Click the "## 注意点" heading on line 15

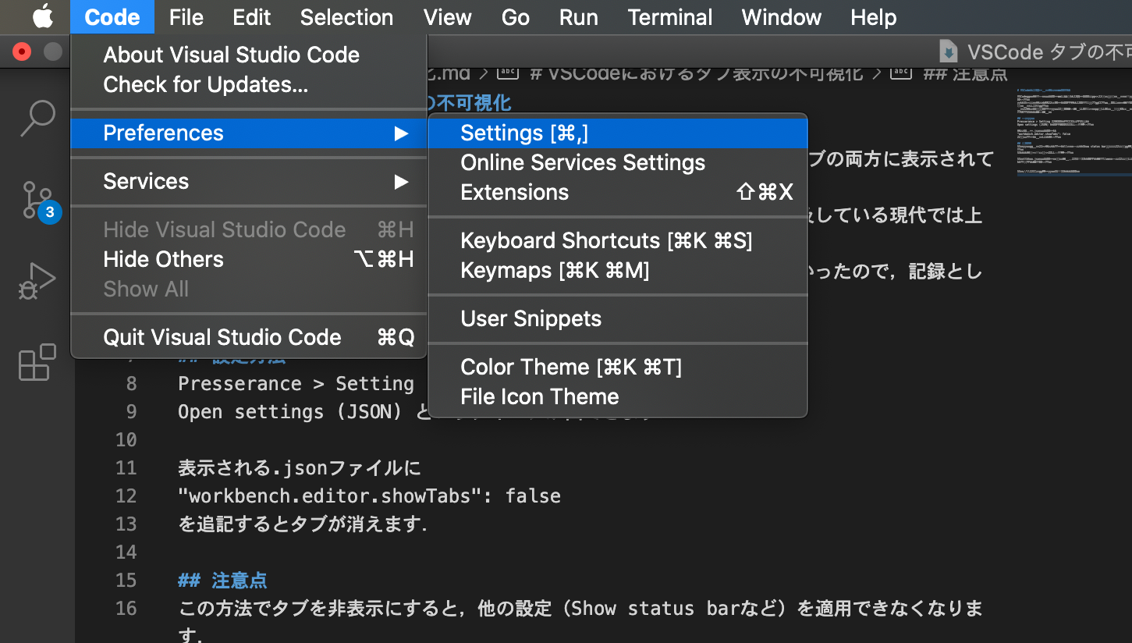tap(222, 581)
